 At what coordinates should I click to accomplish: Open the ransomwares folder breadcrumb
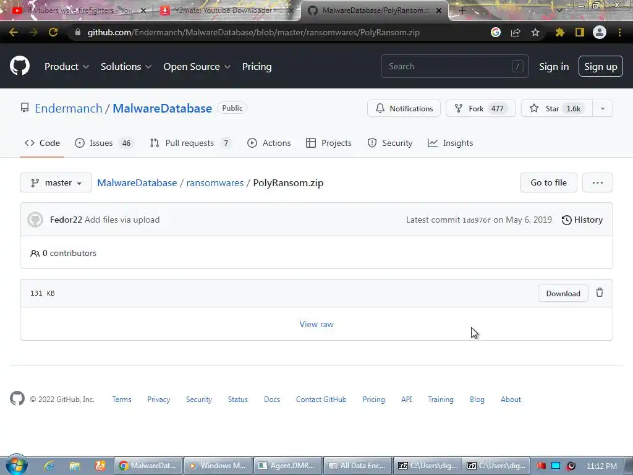(215, 182)
